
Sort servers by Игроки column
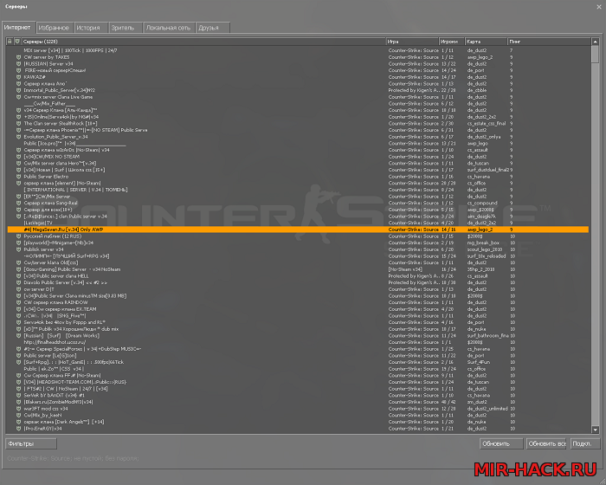tap(450, 41)
